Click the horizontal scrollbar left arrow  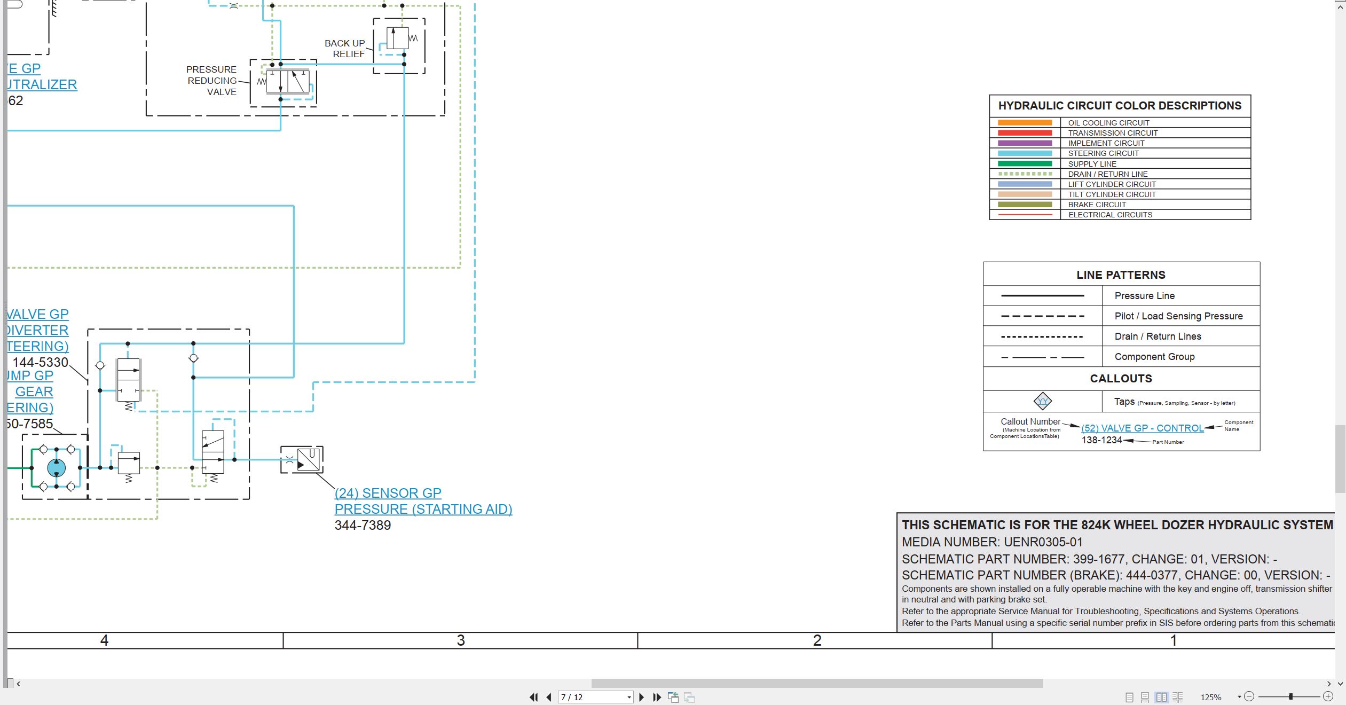click(19, 684)
